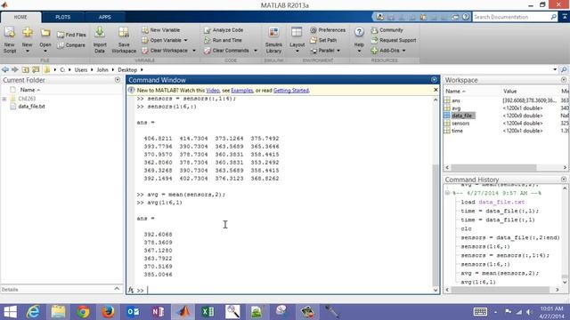Screen dimensions: 570x320
Task: Open the Workspace panel actions menu
Action: (x=564, y=80)
